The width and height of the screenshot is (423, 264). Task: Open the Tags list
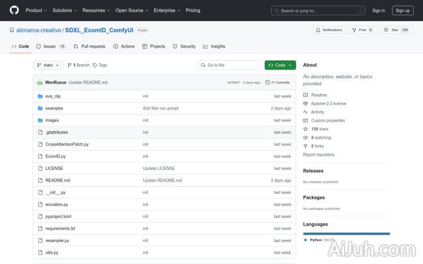pyautogui.click(x=100, y=65)
